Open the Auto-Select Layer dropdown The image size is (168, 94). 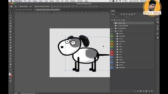[31, 7]
